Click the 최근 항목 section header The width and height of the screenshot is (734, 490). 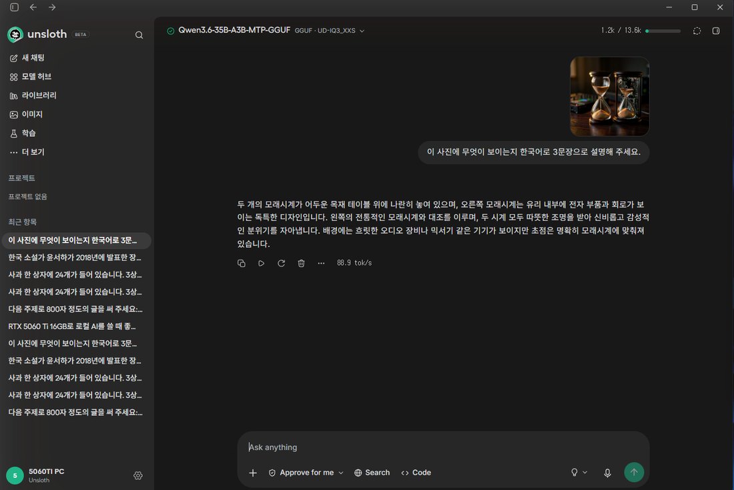pos(23,222)
